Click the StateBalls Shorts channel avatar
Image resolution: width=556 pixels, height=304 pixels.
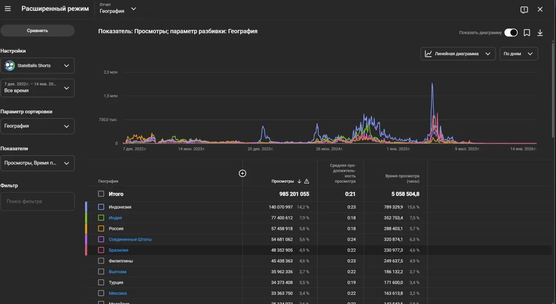click(x=10, y=65)
